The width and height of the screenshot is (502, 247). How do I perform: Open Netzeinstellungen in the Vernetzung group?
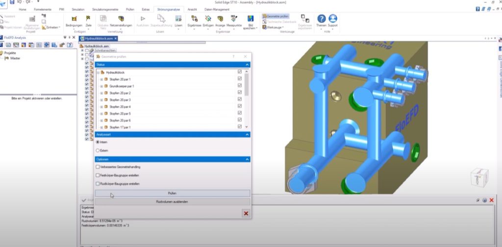tap(121, 22)
